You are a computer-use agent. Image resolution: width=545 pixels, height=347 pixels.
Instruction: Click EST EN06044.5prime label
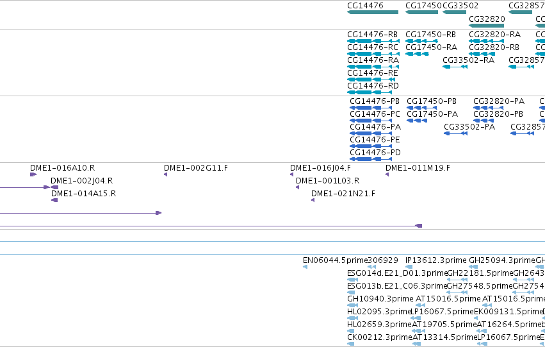tap(336, 260)
